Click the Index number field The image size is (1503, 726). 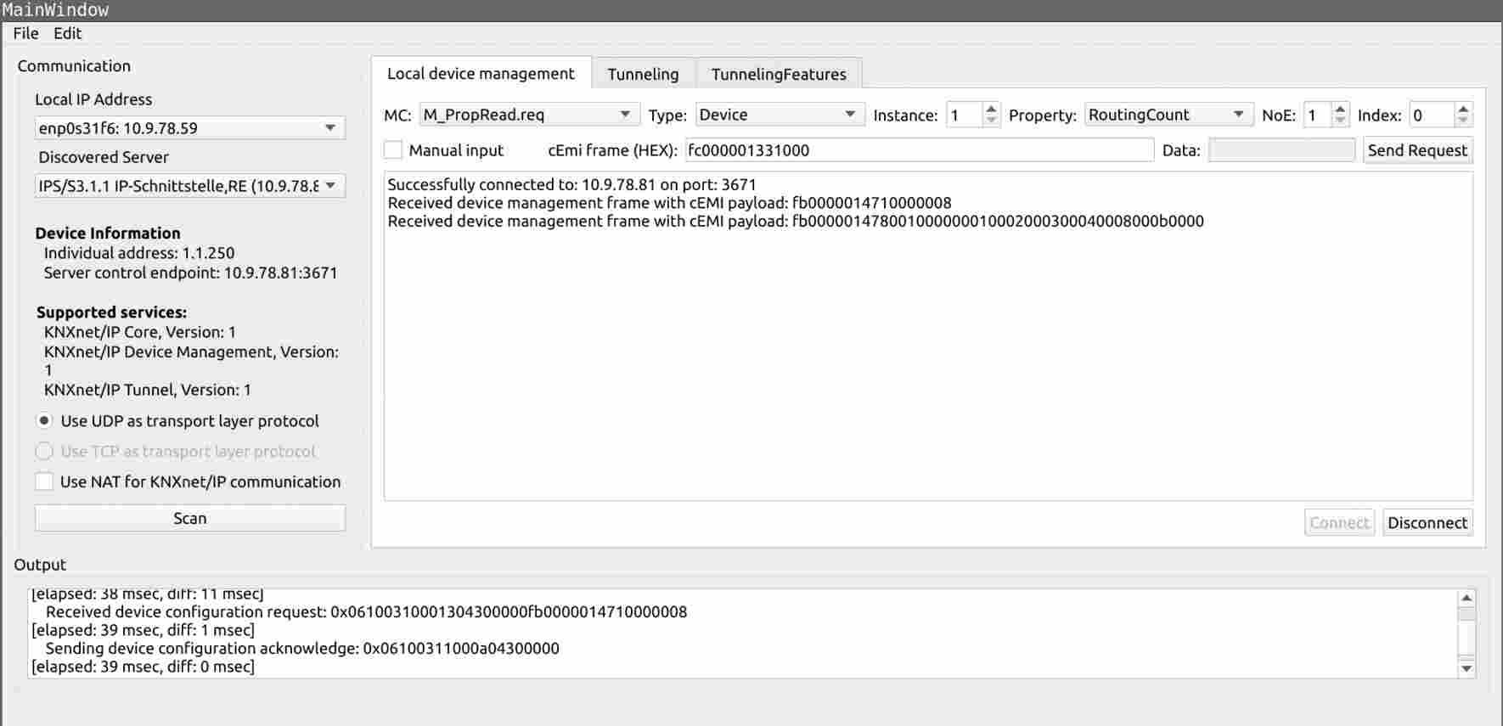(x=1432, y=115)
